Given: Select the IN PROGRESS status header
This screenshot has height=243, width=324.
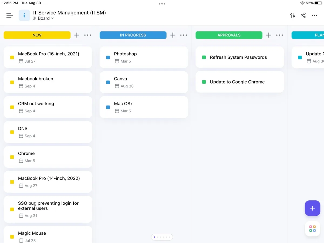Looking at the screenshot, I should point(133,35).
